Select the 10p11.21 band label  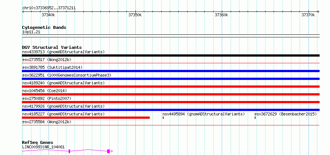31,32
